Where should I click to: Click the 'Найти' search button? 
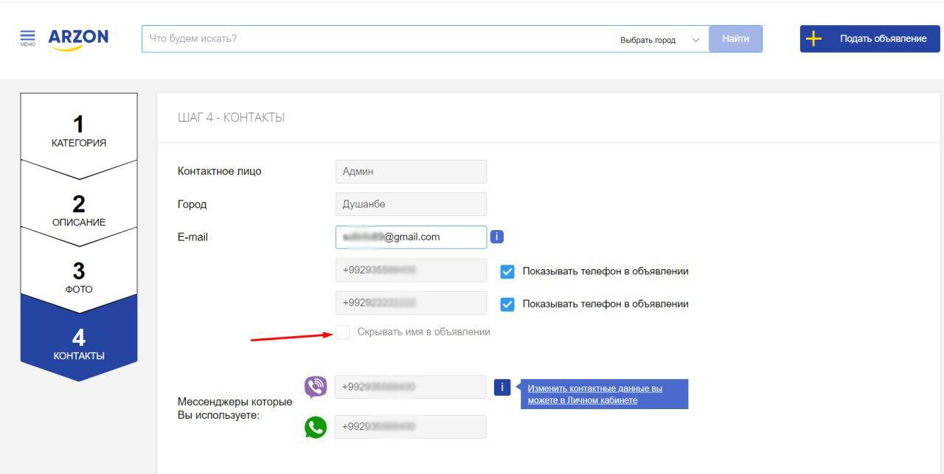[x=735, y=39]
